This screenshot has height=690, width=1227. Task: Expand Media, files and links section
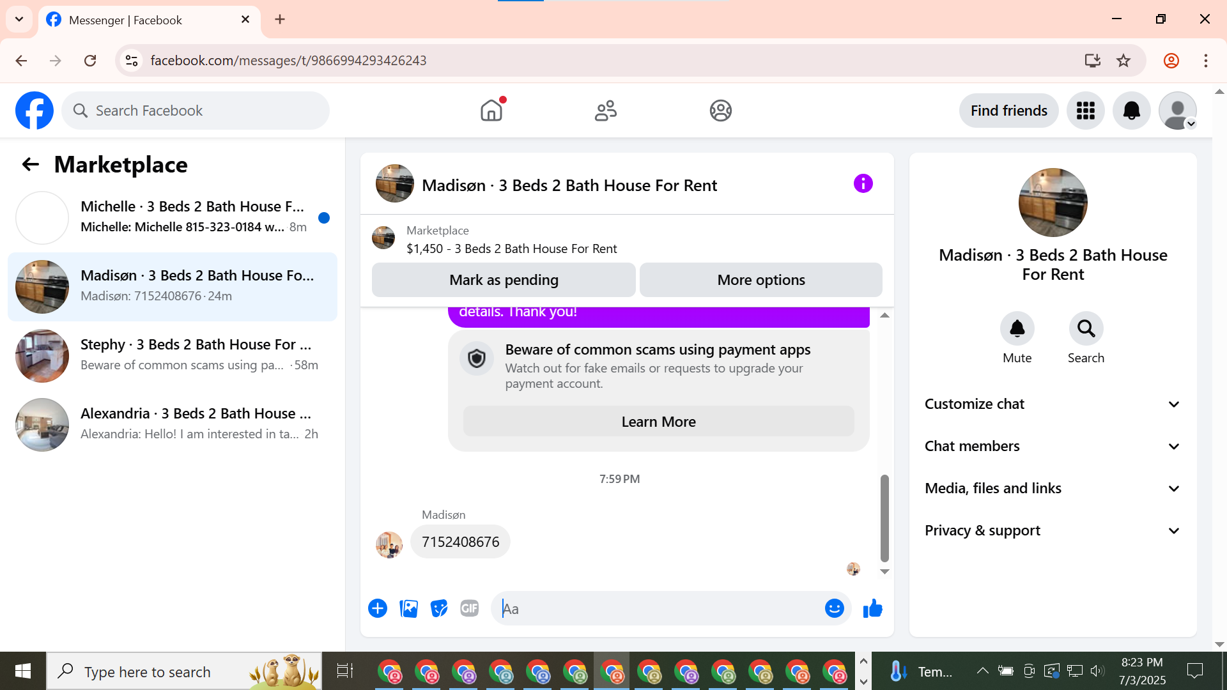pyautogui.click(x=1053, y=488)
